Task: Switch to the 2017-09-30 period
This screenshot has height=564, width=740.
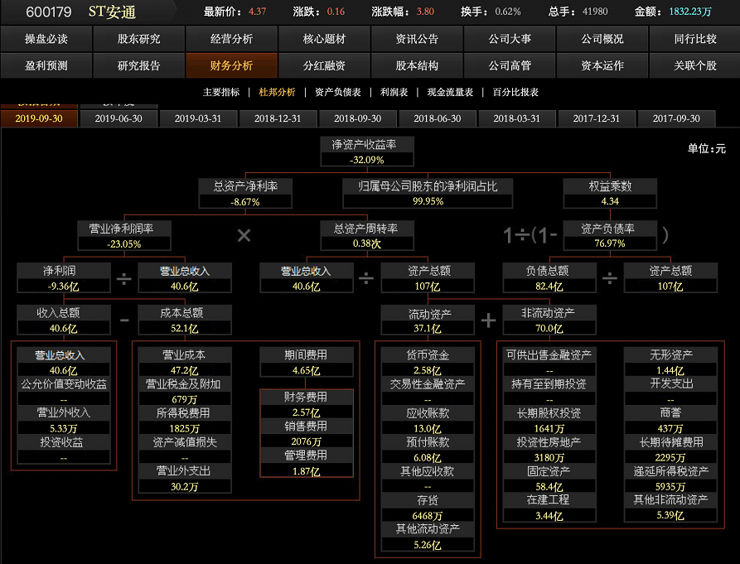Action: pyautogui.click(x=676, y=118)
